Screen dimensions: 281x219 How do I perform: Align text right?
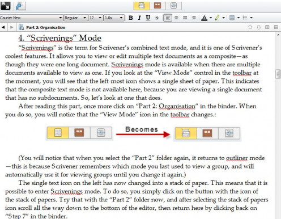click(194, 18)
